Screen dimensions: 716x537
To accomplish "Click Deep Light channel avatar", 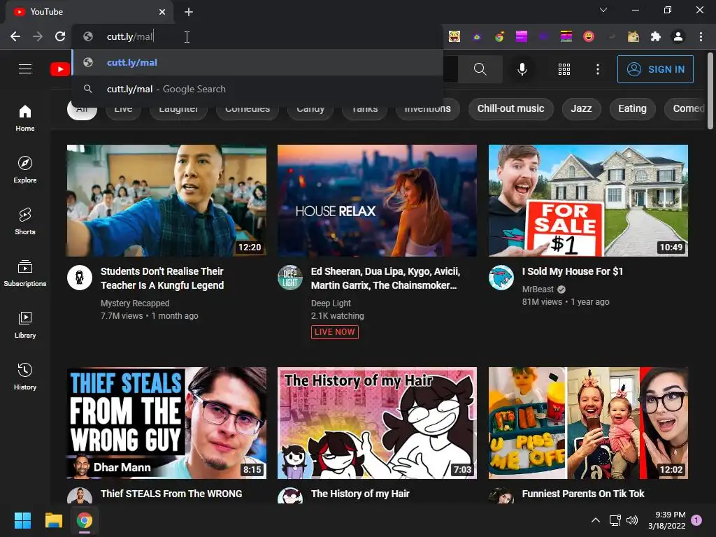I will pyautogui.click(x=290, y=278).
